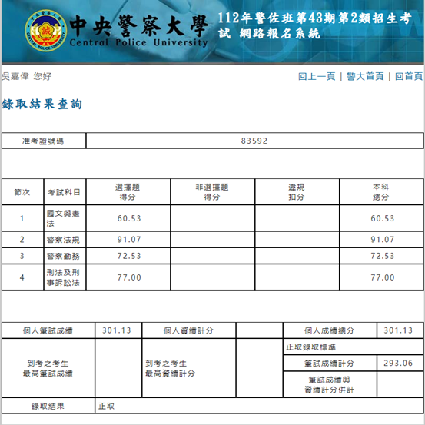425x425 pixels.
Task: Select the subject 刑法及刑事訴訟法
Action: point(63,277)
